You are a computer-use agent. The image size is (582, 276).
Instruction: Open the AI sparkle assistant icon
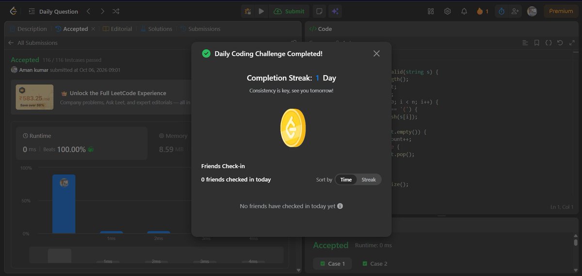(x=334, y=11)
